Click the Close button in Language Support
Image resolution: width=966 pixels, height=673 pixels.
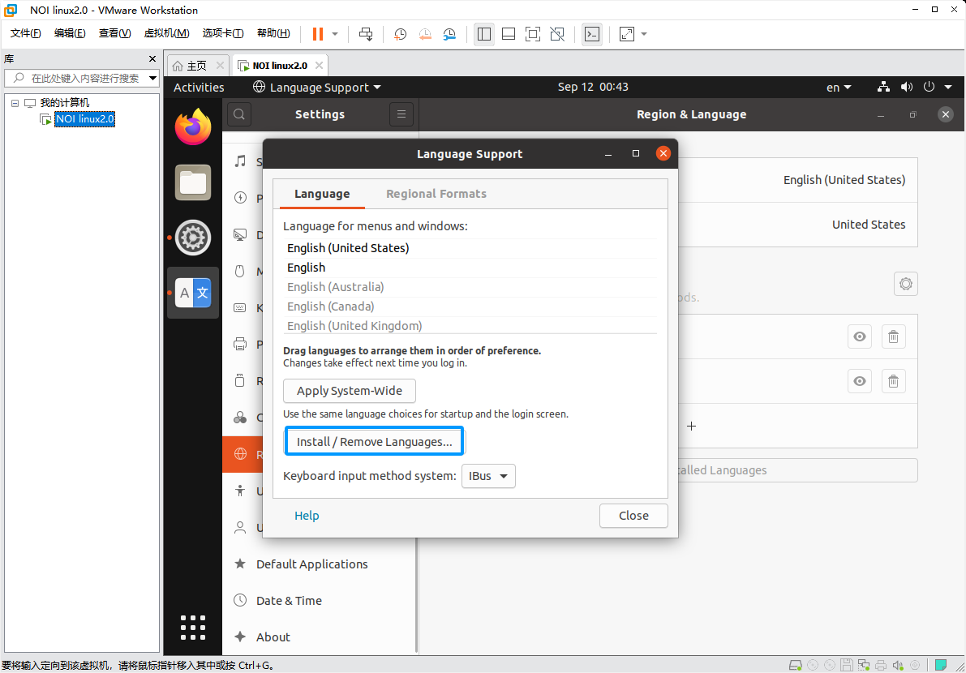click(633, 516)
